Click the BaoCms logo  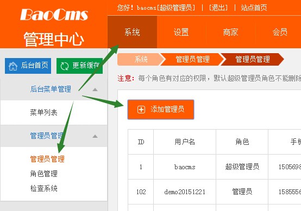(x=54, y=15)
